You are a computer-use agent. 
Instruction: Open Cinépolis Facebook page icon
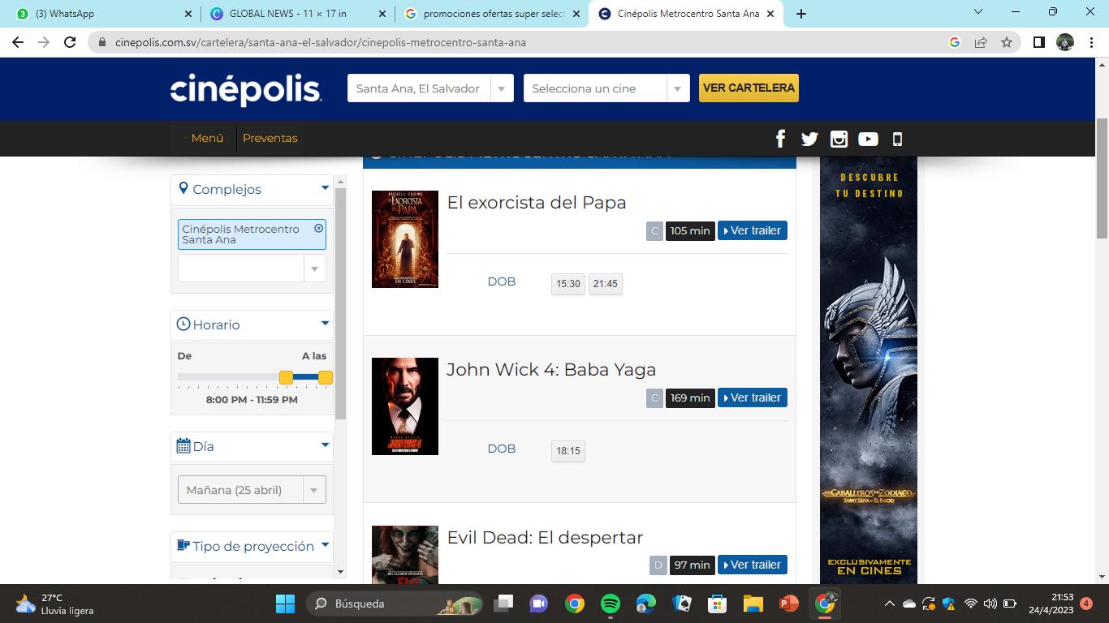[x=780, y=139]
